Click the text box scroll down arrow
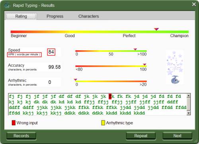The height and width of the screenshot is (144, 199). [x=189, y=113]
